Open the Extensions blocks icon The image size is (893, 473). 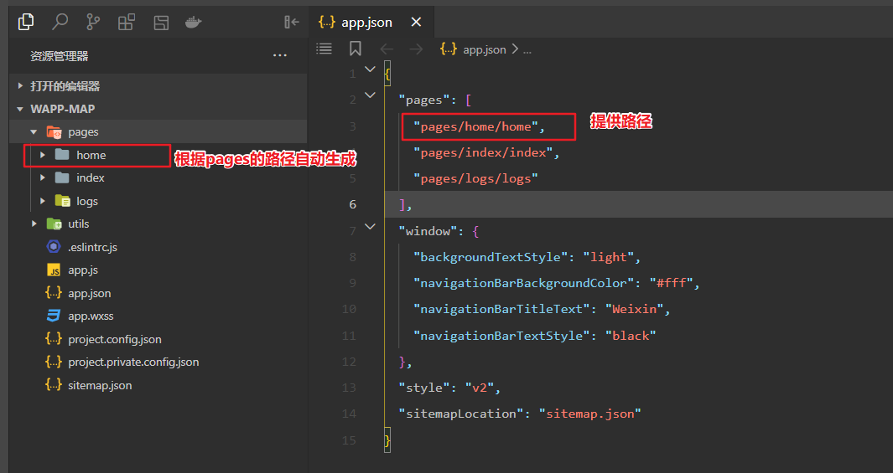point(127,22)
